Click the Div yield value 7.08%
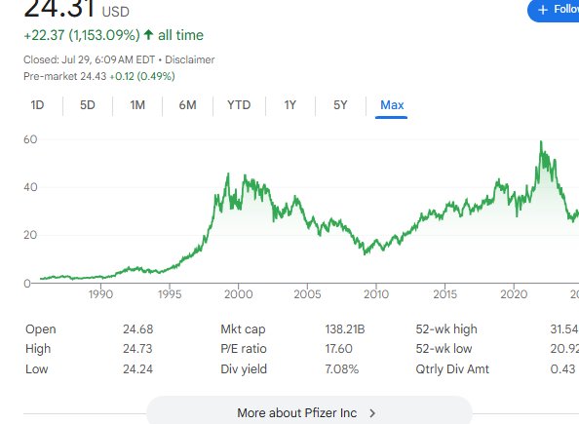The height and width of the screenshot is (424, 579). (x=341, y=369)
